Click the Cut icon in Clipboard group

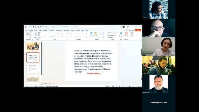tap(30, 33)
